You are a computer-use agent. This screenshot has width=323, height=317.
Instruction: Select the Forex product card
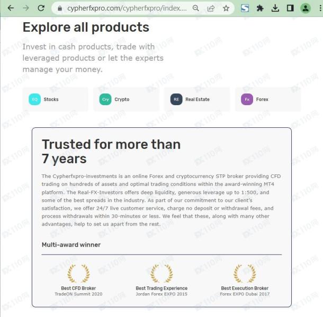(x=268, y=99)
